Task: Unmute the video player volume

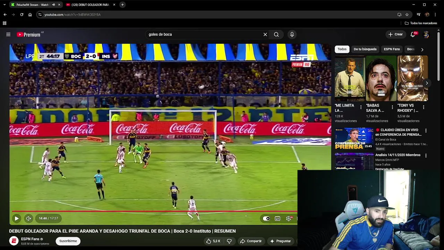Action: click(29, 218)
